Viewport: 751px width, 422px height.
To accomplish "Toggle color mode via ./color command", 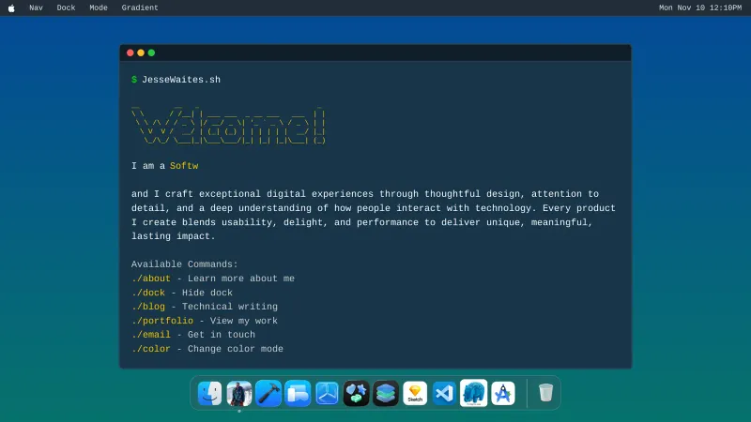I will [151, 349].
